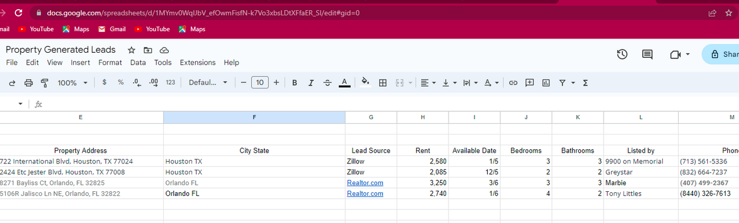The height and width of the screenshot is (223, 739).
Task: Click the redo arrow in the toolbar
Action: click(x=13, y=83)
